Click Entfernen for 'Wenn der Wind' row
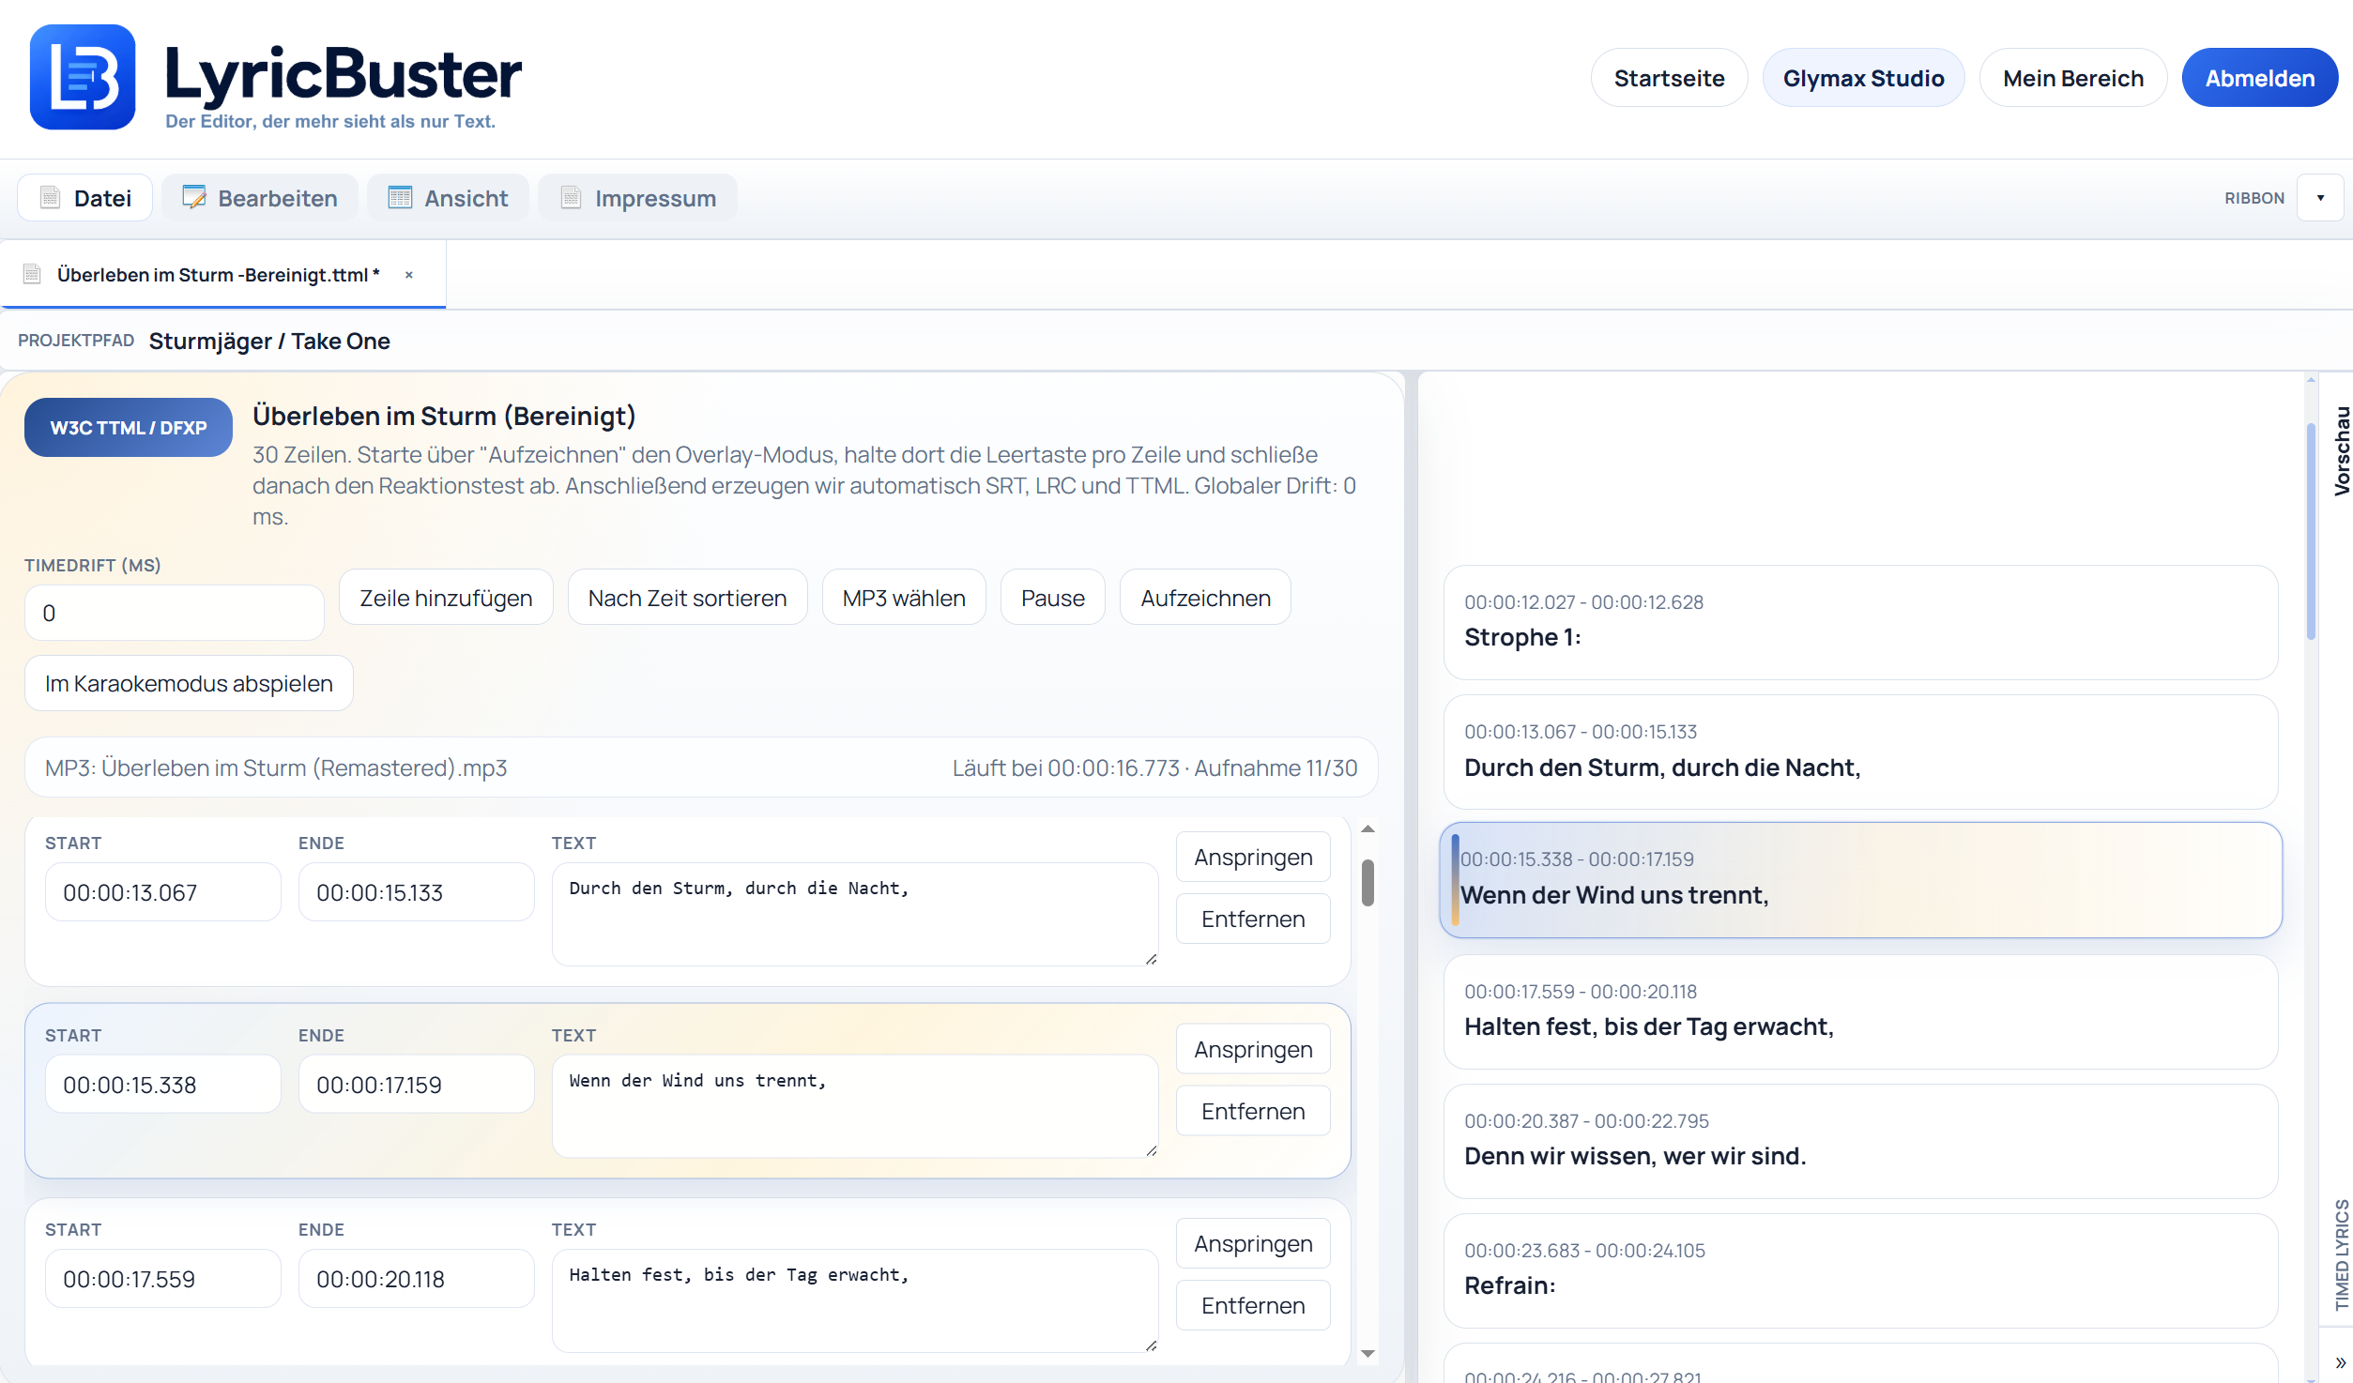This screenshot has width=2353, height=1383. (x=1253, y=1111)
